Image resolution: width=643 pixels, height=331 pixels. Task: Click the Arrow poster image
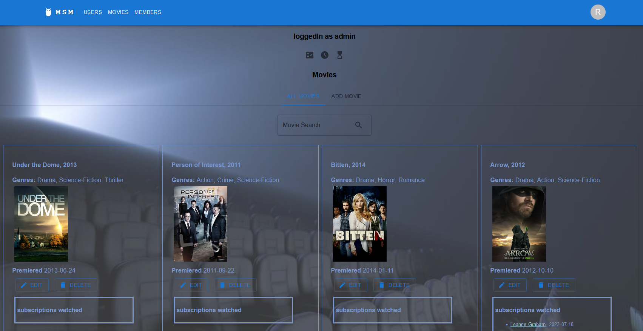[x=519, y=224]
